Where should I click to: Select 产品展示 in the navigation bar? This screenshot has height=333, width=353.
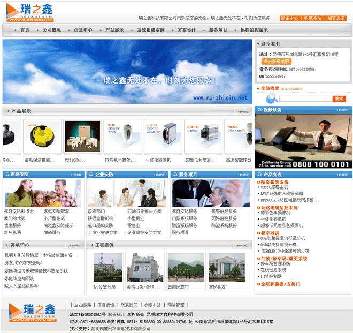pyautogui.click(x=114, y=30)
